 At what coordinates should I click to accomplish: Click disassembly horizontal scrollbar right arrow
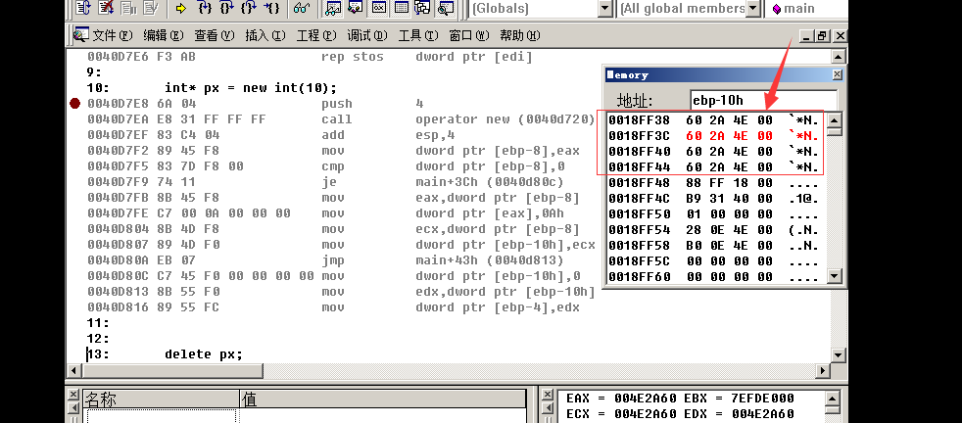[x=823, y=370]
